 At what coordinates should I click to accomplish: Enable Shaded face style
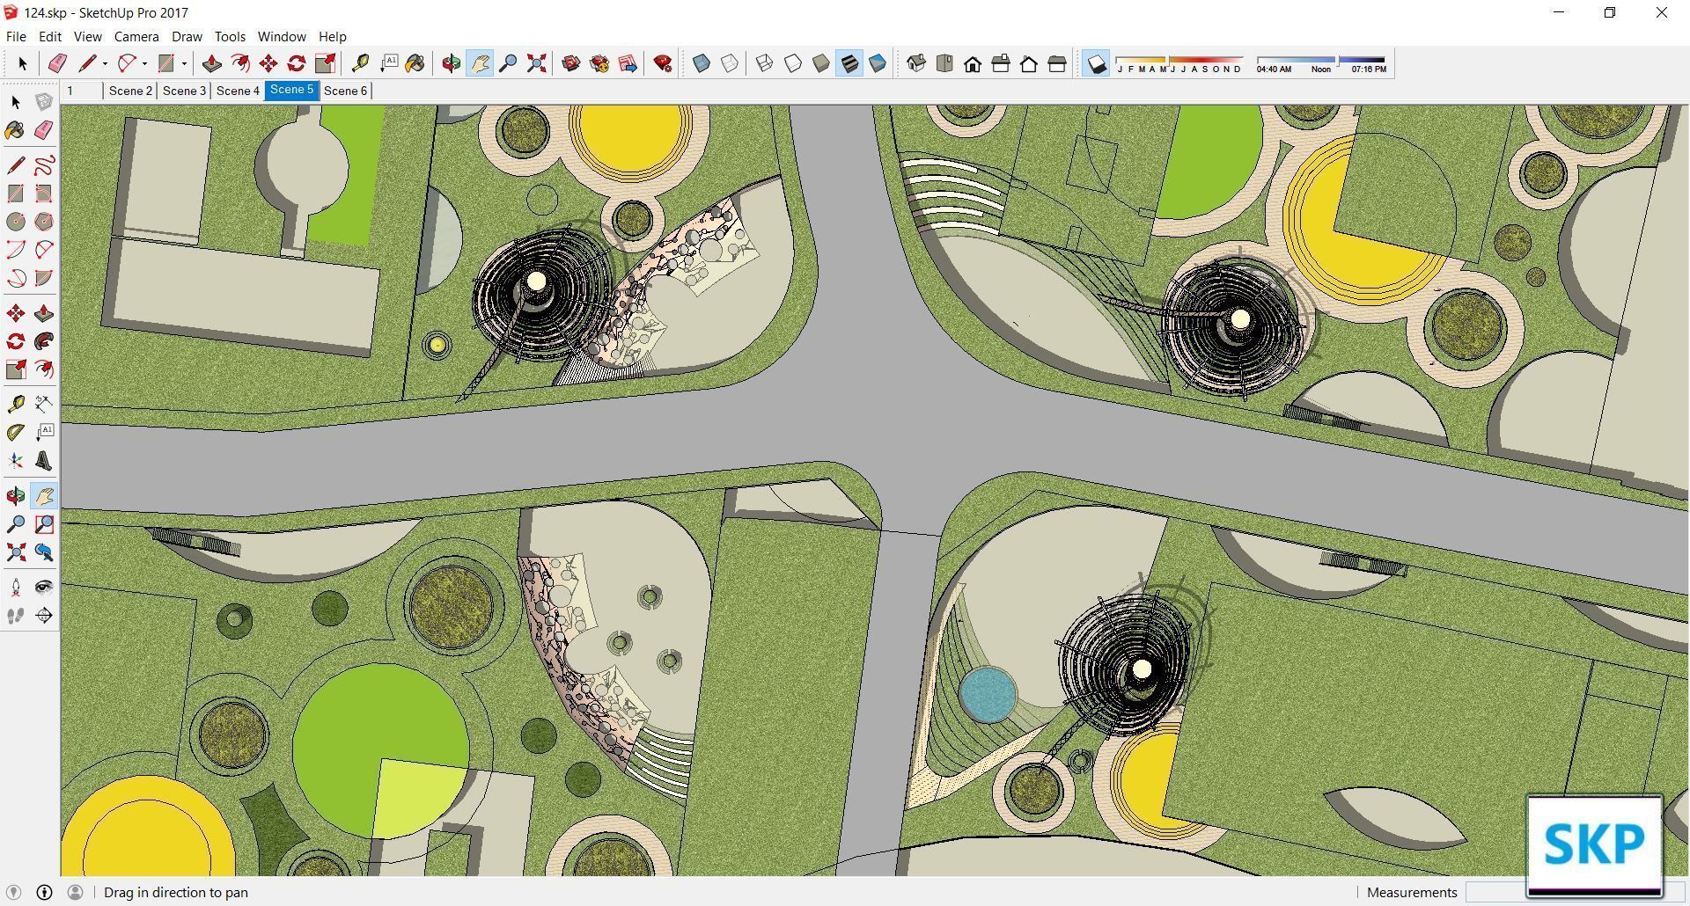point(820,63)
